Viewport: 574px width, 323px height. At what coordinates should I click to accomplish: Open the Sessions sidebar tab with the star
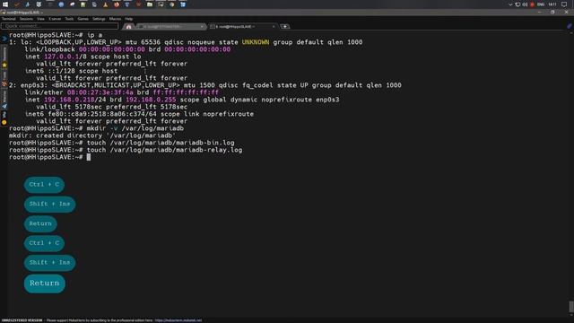[x=4, y=57]
